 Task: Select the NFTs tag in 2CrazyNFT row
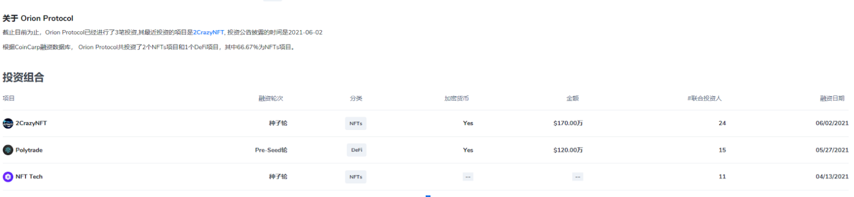tap(356, 123)
